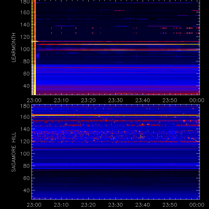Pick the 23:20 time label below Learmonth plot

click(x=88, y=100)
